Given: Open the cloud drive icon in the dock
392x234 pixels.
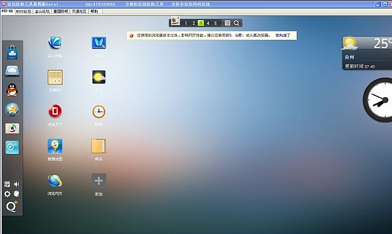Looking at the screenshot, I should (x=12, y=71).
